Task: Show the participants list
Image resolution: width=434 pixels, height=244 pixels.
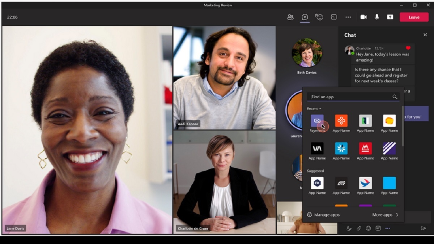Action: [290, 17]
